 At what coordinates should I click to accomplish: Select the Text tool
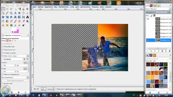27,17
